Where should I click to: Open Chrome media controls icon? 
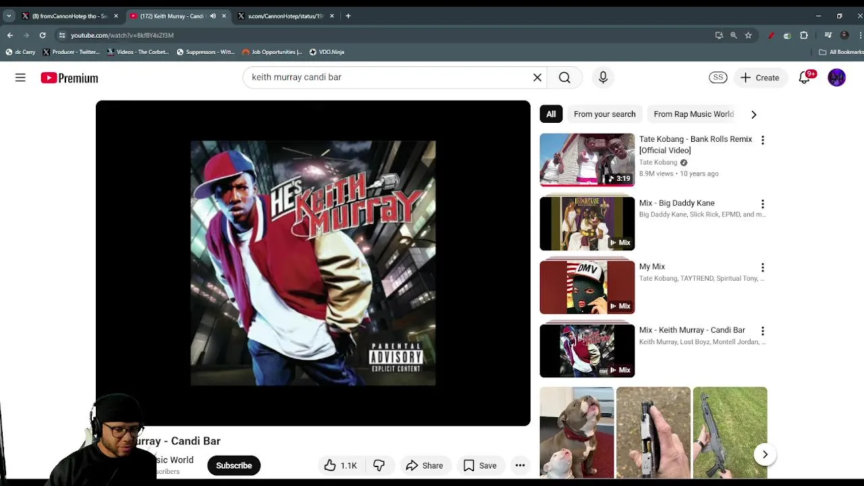[x=828, y=35]
